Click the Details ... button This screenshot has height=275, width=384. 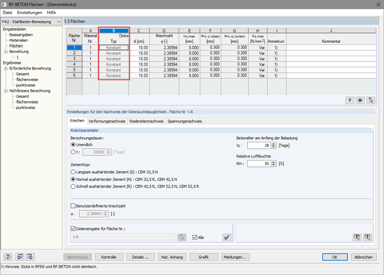pyautogui.click(x=140, y=257)
